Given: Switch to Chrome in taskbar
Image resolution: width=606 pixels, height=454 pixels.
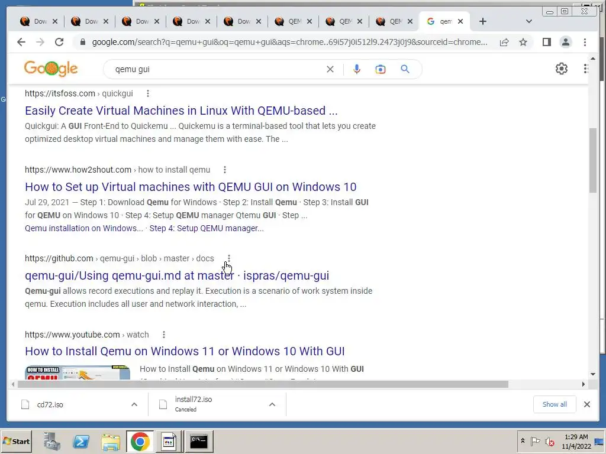Looking at the screenshot, I should coord(140,441).
